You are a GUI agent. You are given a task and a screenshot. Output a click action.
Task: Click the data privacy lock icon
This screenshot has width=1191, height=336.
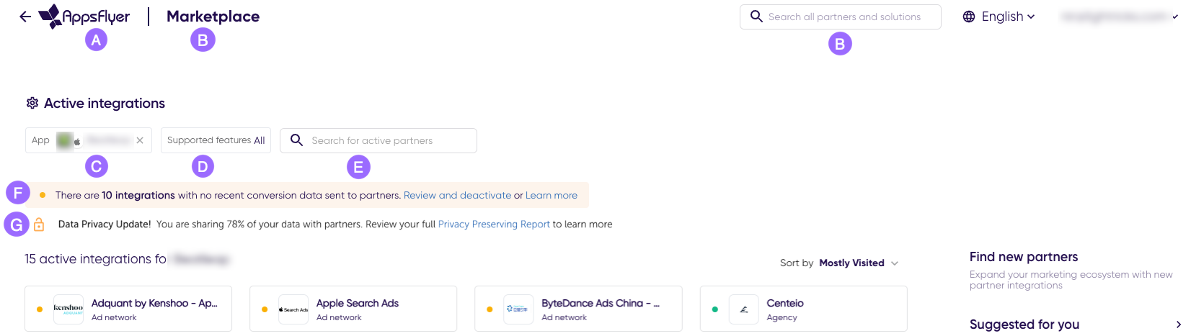pos(39,224)
